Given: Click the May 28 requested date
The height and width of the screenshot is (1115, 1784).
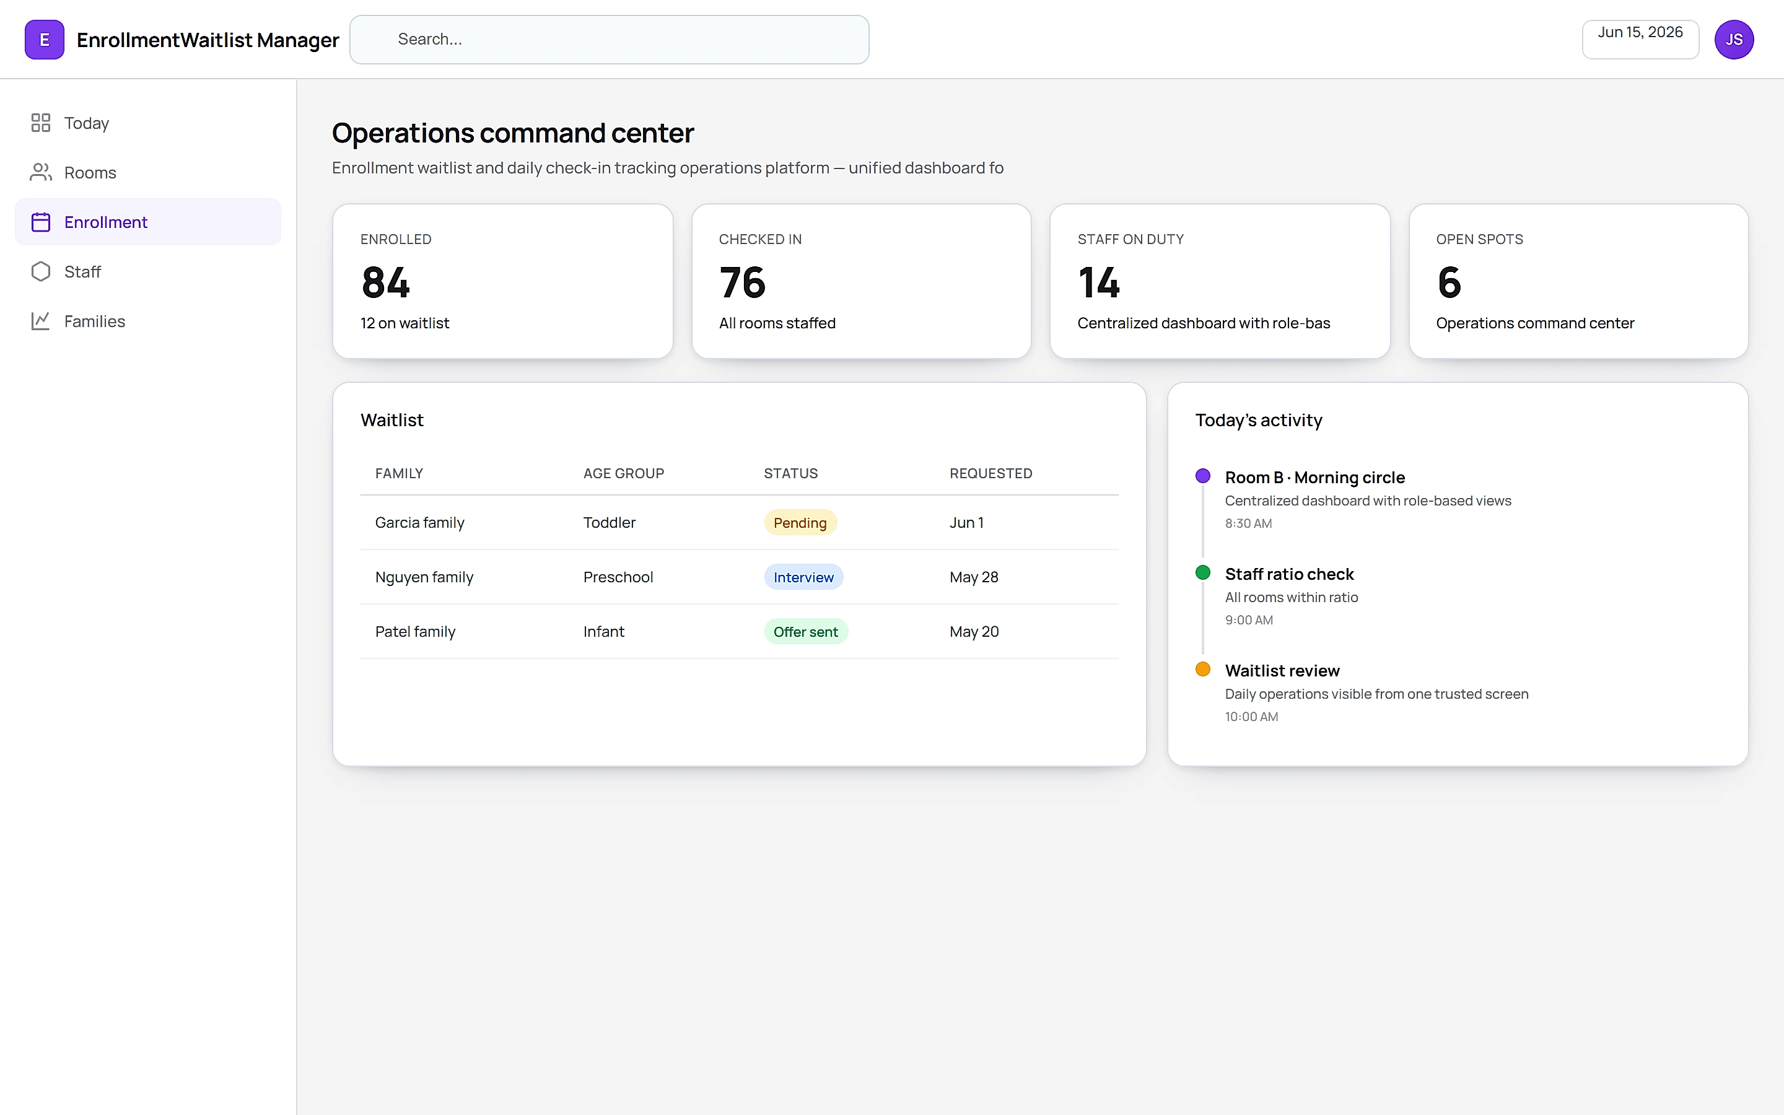Looking at the screenshot, I should pyautogui.click(x=974, y=577).
